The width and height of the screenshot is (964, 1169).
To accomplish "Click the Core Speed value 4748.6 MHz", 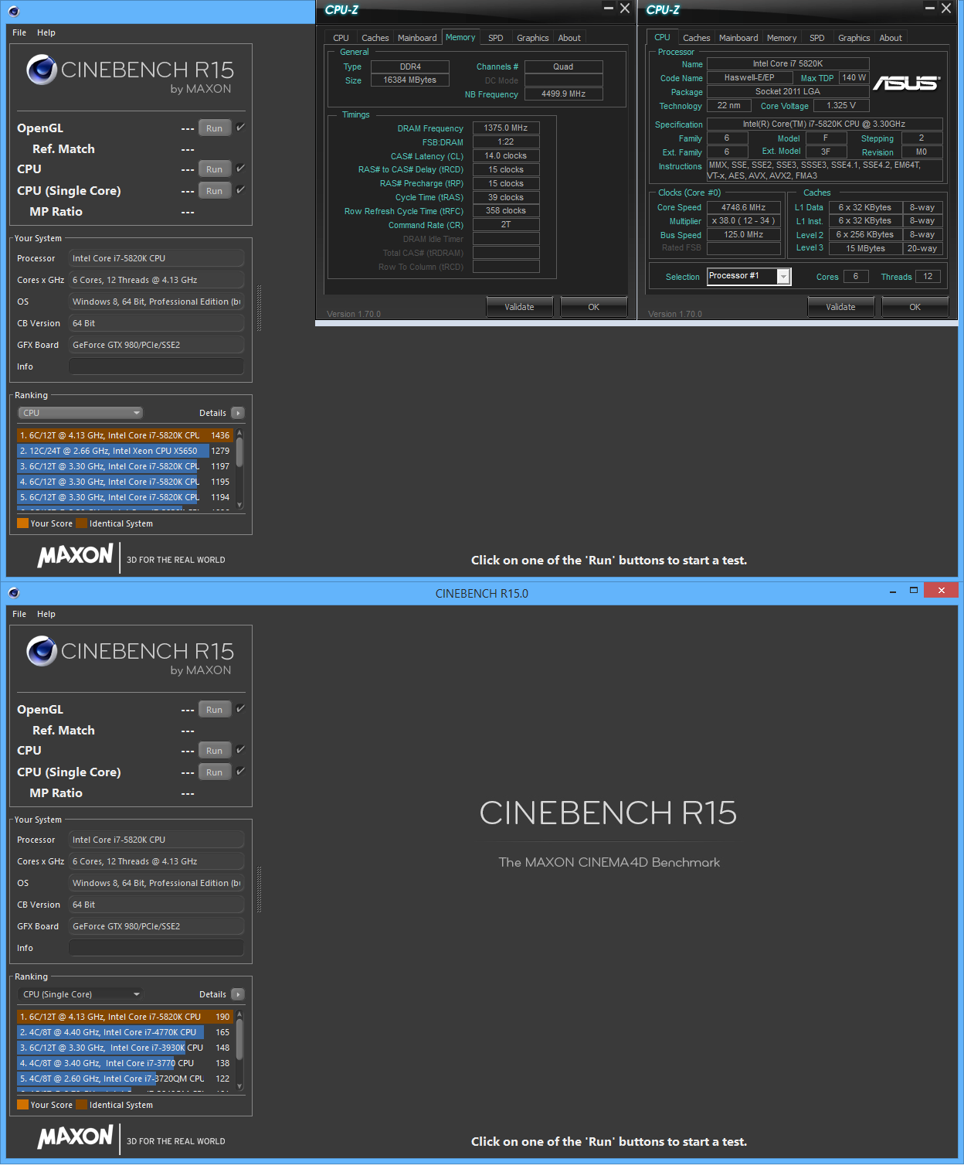I will (x=744, y=207).
